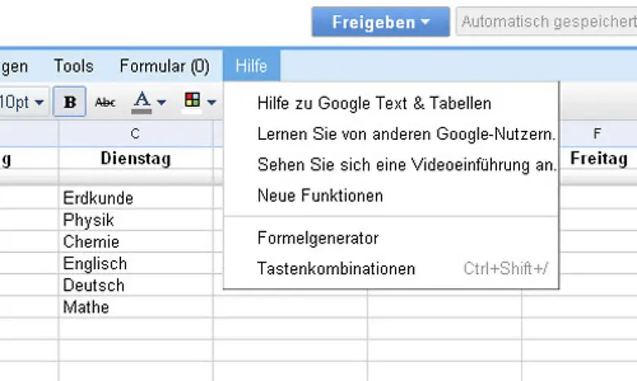Expand the background color dropdown arrow
Viewport: 637px width, 381px height.
tap(212, 102)
